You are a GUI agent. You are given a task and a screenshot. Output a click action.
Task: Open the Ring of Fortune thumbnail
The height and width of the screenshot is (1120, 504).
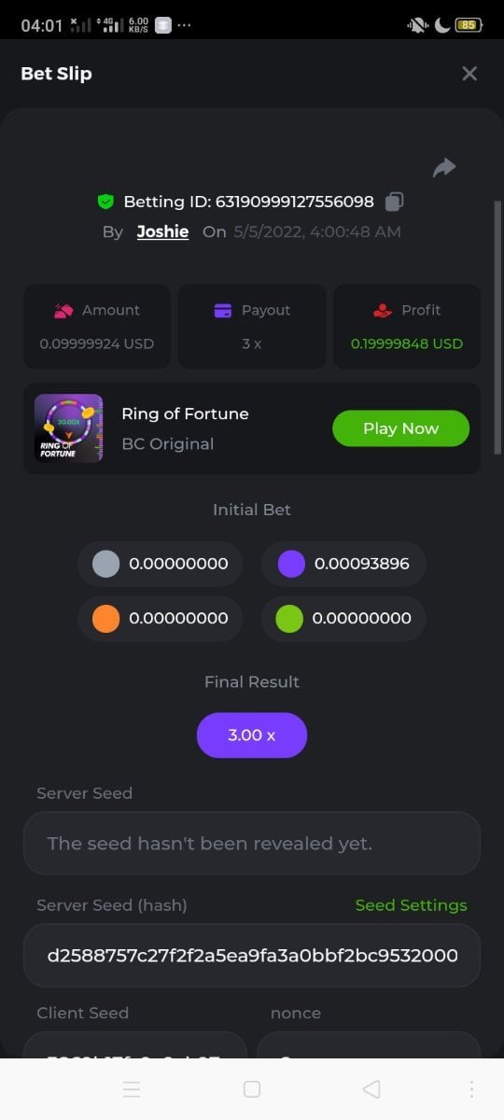[68, 428]
